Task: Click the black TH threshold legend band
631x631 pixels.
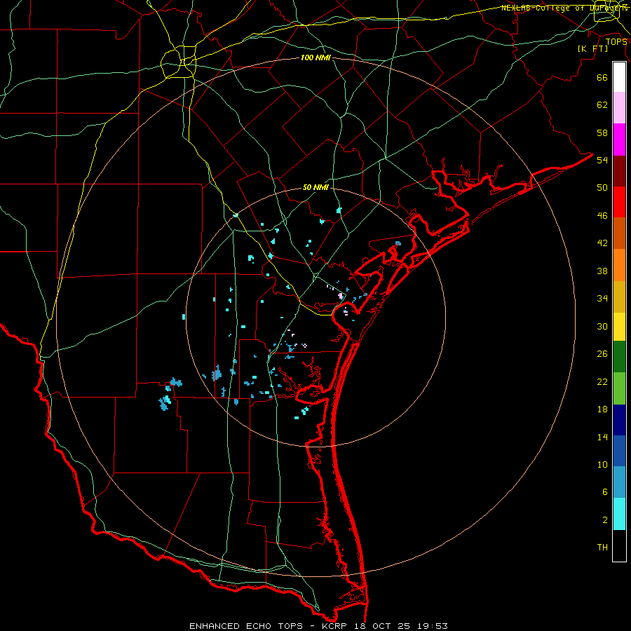Action: (619, 545)
